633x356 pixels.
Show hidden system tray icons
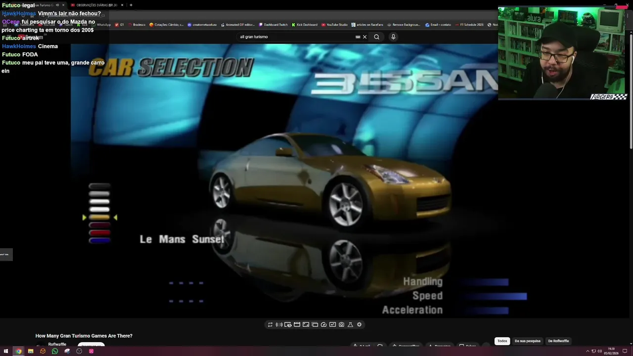tap(588, 351)
